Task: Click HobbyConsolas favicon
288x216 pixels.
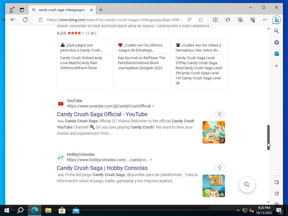Action: coord(61,157)
